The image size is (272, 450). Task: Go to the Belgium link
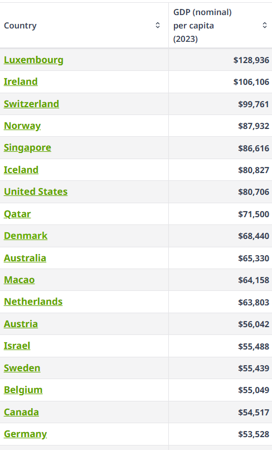[x=23, y=390]
